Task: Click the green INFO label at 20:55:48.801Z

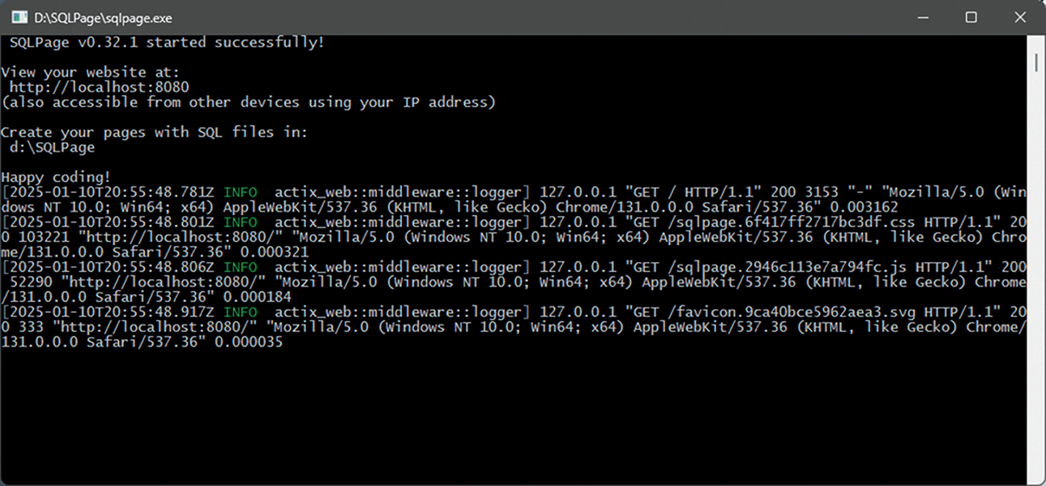Action: pos(240,222)
